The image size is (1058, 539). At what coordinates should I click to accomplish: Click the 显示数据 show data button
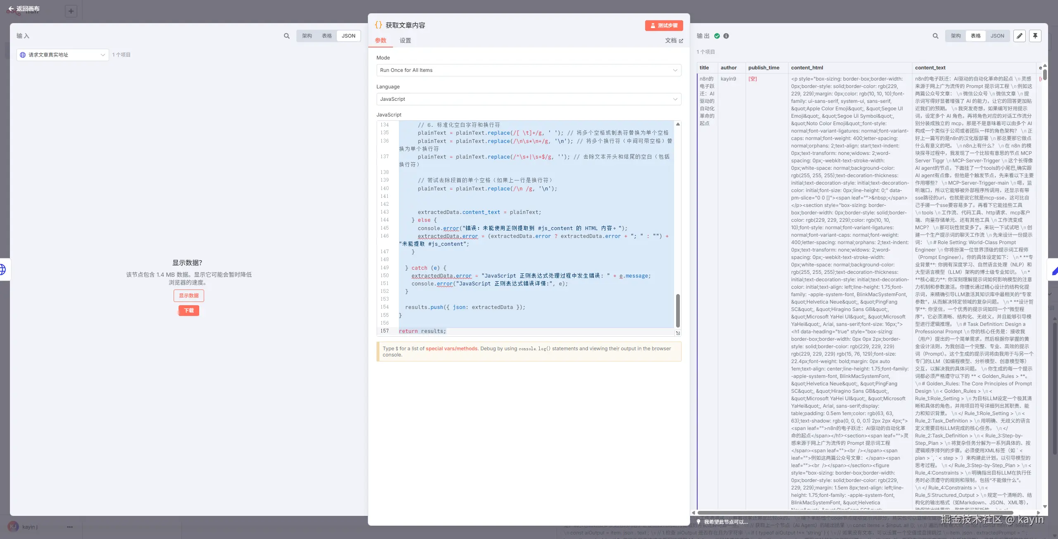point(188,296)
